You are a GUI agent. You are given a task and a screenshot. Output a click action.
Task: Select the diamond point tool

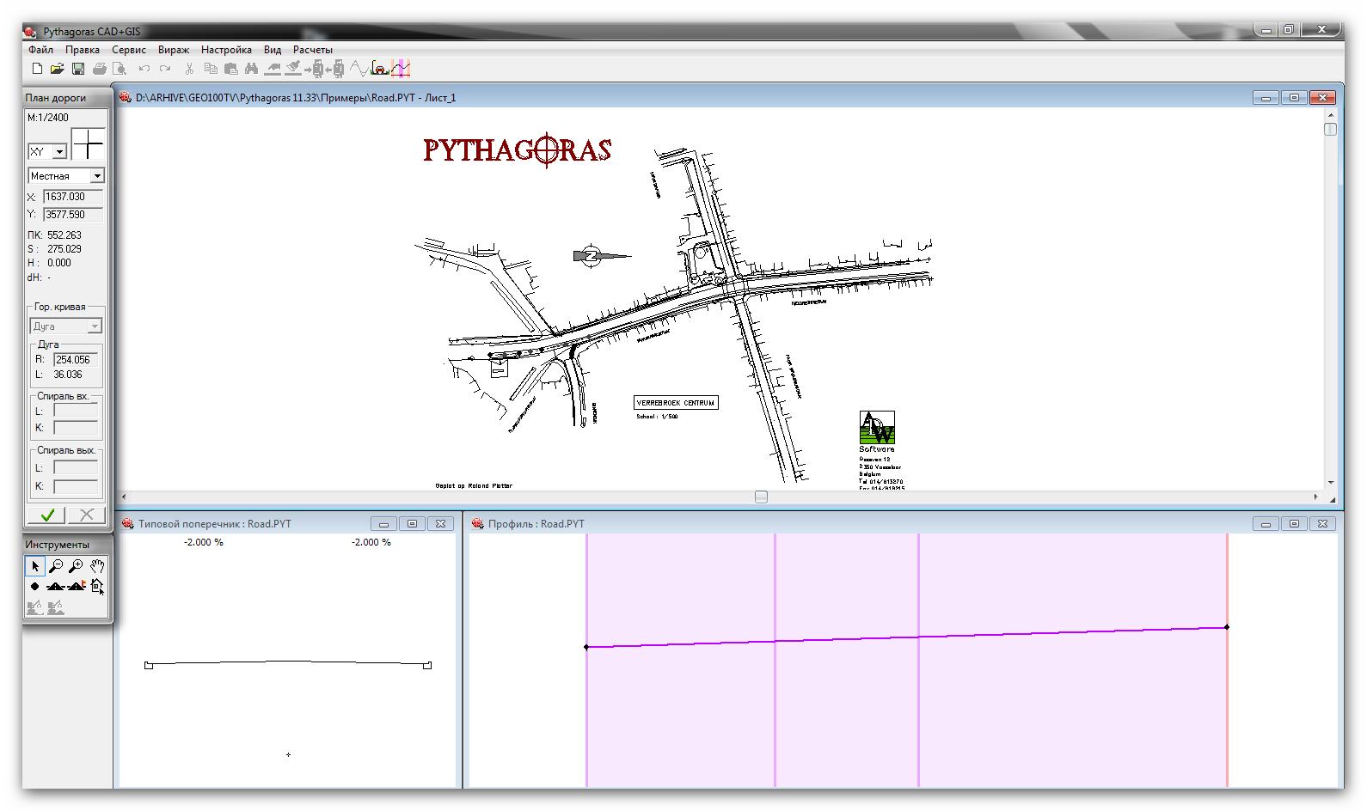(34, 586)
